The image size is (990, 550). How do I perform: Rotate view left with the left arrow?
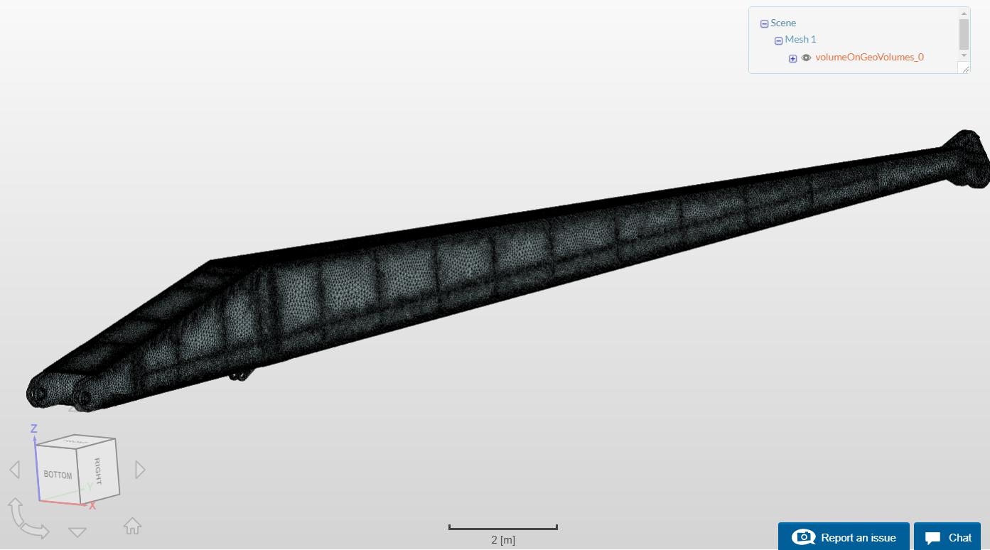coord(14,470)
